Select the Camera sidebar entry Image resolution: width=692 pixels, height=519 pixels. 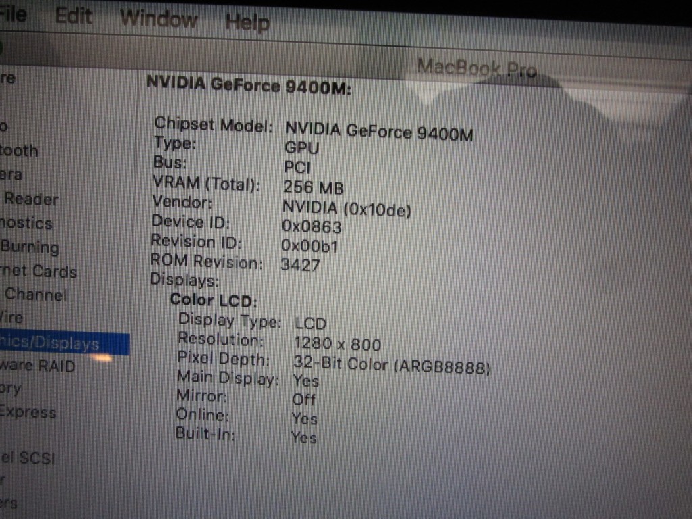click(x=11, y=175)
